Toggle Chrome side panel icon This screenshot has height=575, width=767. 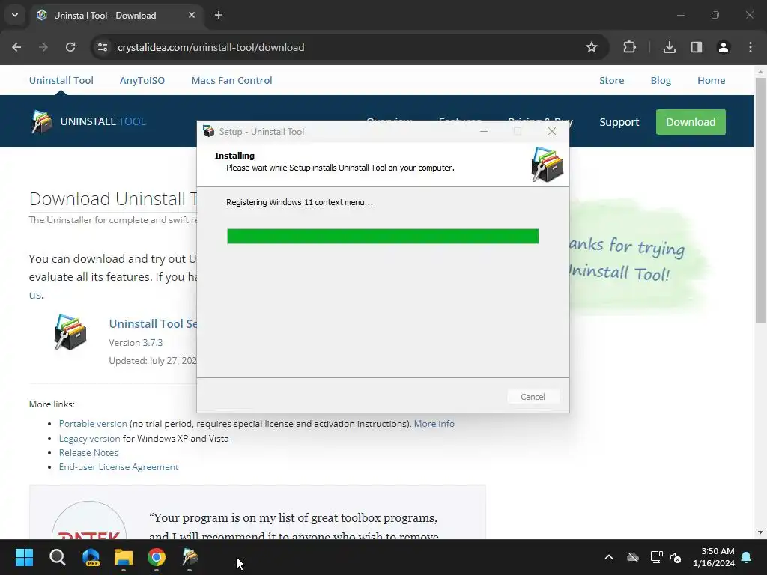click(x=696, y=47)
